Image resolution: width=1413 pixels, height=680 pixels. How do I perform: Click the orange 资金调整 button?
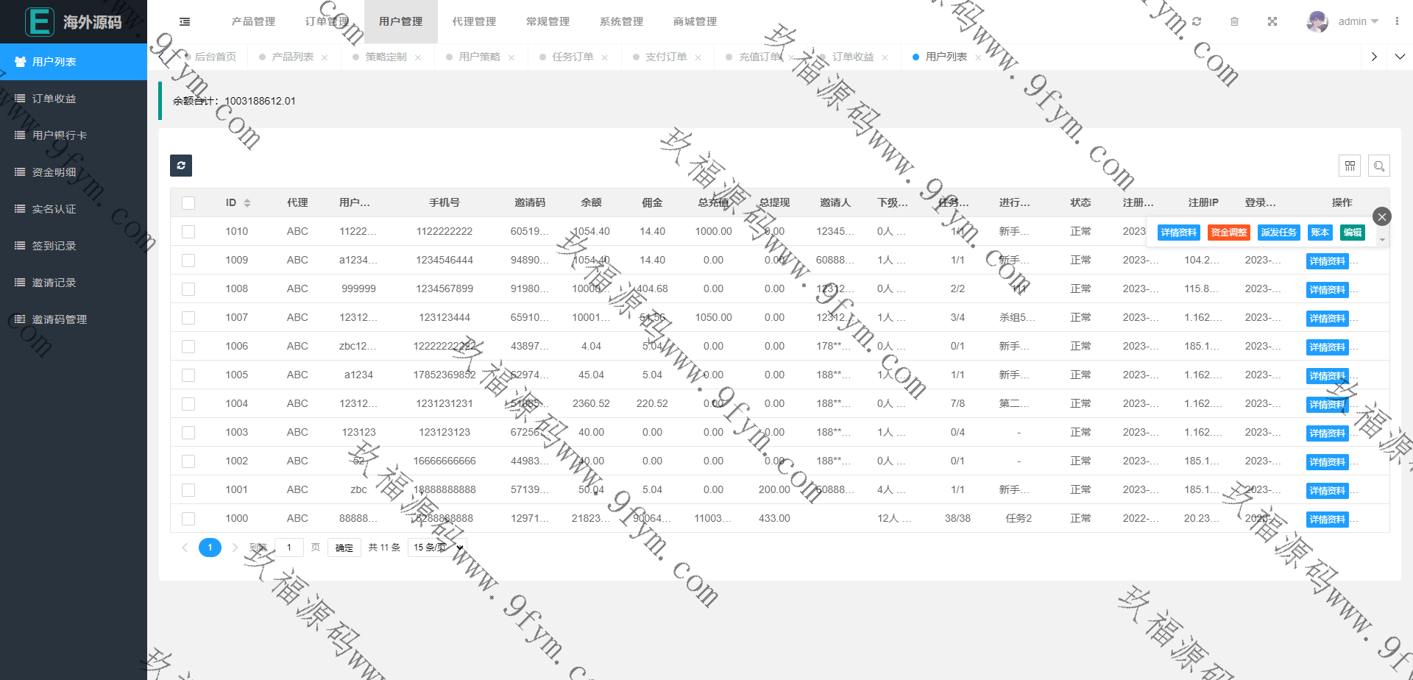[x=1228, y=233]
